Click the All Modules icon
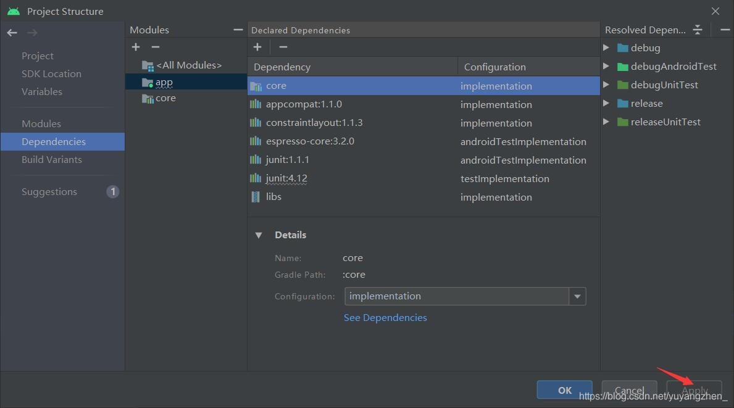Viewport: 734px width, 408px height. [x=148, y=66]
